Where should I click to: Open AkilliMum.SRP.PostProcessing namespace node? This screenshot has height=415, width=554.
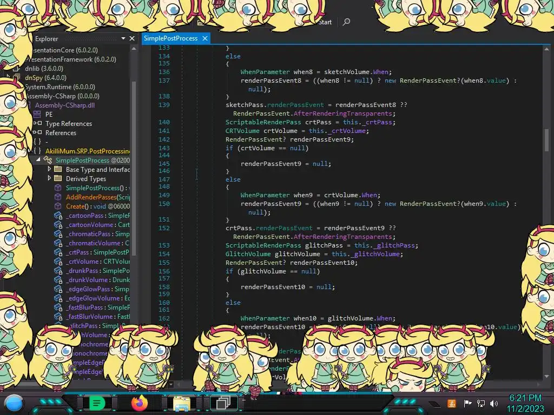tap(88, 151)
